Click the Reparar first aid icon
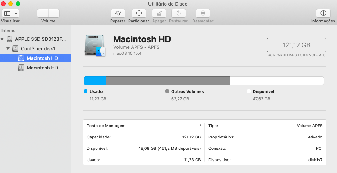Viewport: 337px width, 173px height. [x=118, y=13]
